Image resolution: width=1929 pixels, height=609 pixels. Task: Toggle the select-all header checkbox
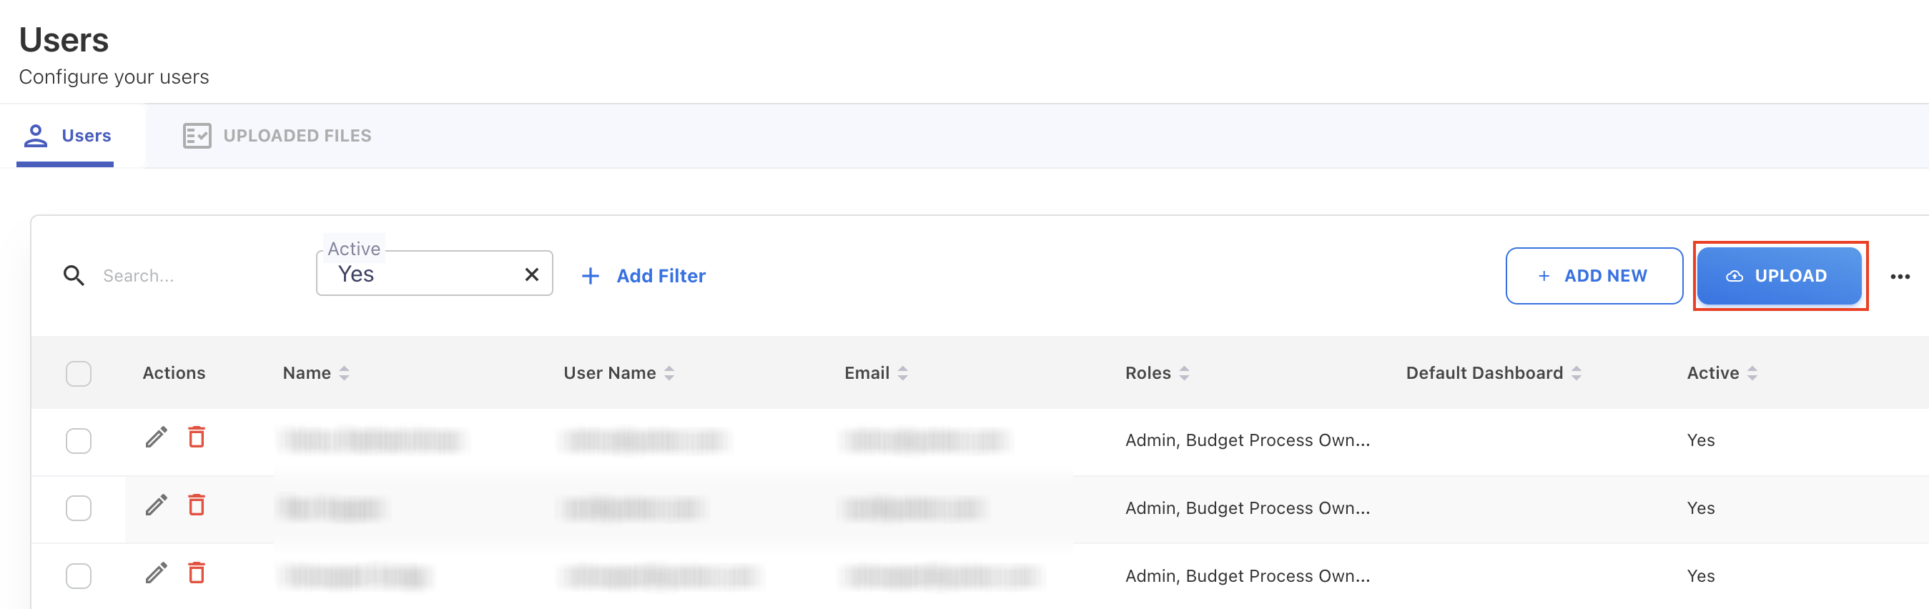[x=79, y=373]
